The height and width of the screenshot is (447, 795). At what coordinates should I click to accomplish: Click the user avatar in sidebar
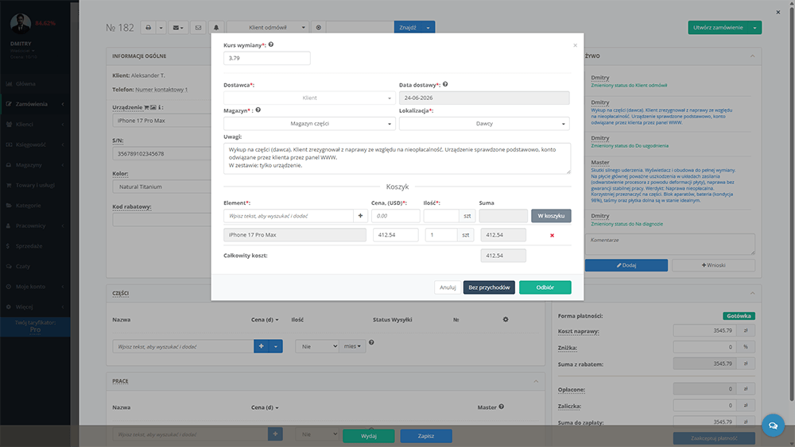coord(21,24)
